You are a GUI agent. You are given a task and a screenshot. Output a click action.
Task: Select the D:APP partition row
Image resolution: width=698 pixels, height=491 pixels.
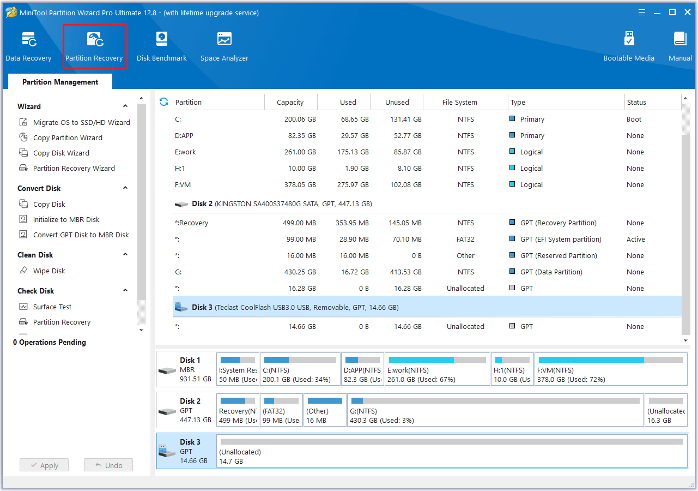click(x=427, y=135)
